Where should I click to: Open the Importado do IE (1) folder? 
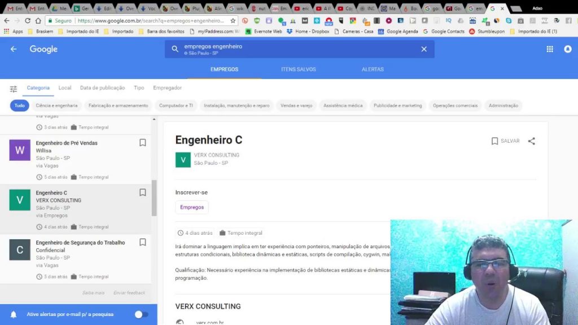533,32
